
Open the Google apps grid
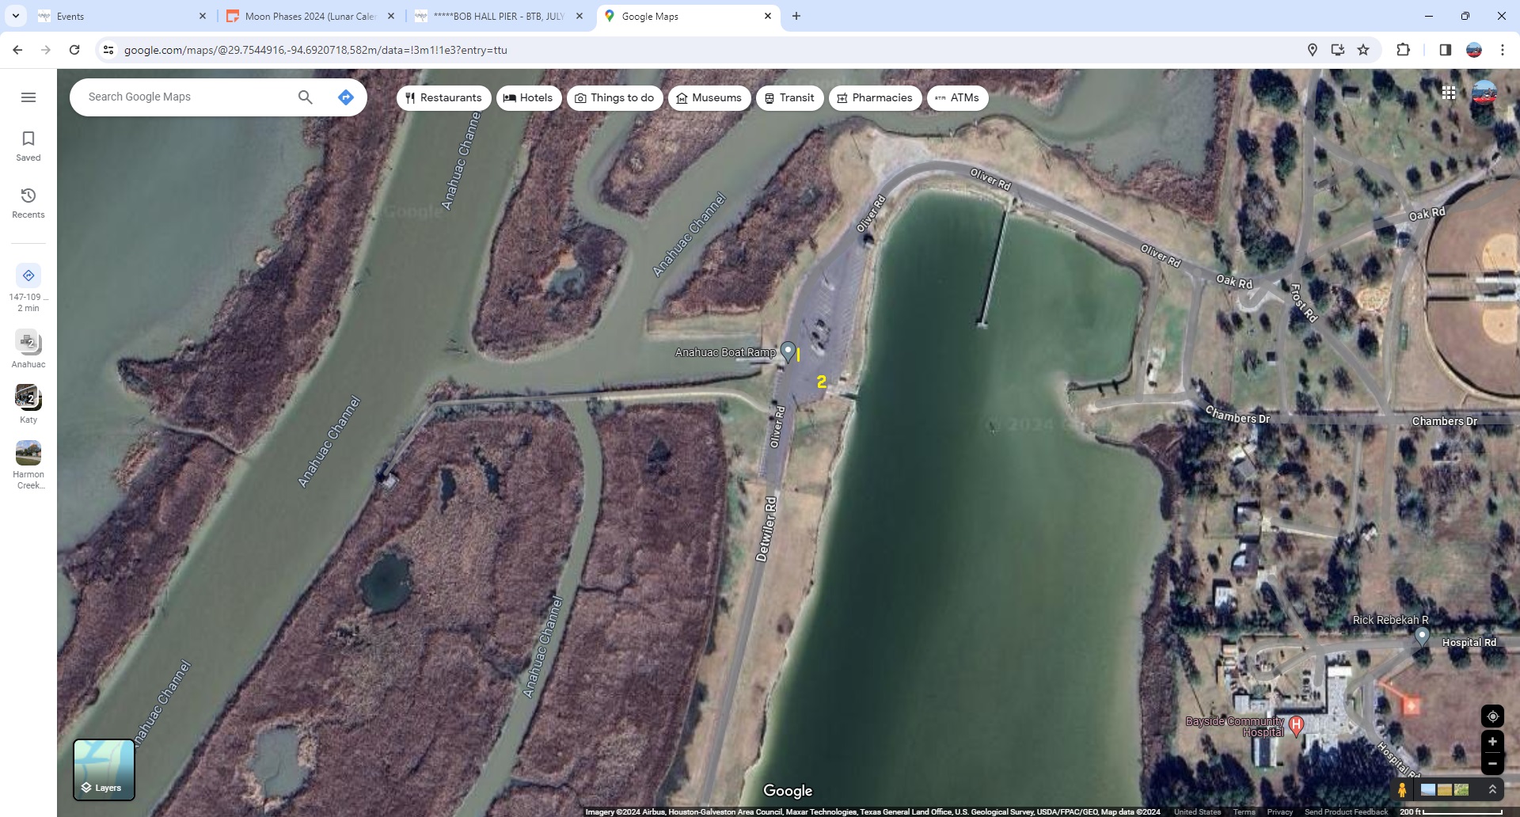tap(1448, 93)
